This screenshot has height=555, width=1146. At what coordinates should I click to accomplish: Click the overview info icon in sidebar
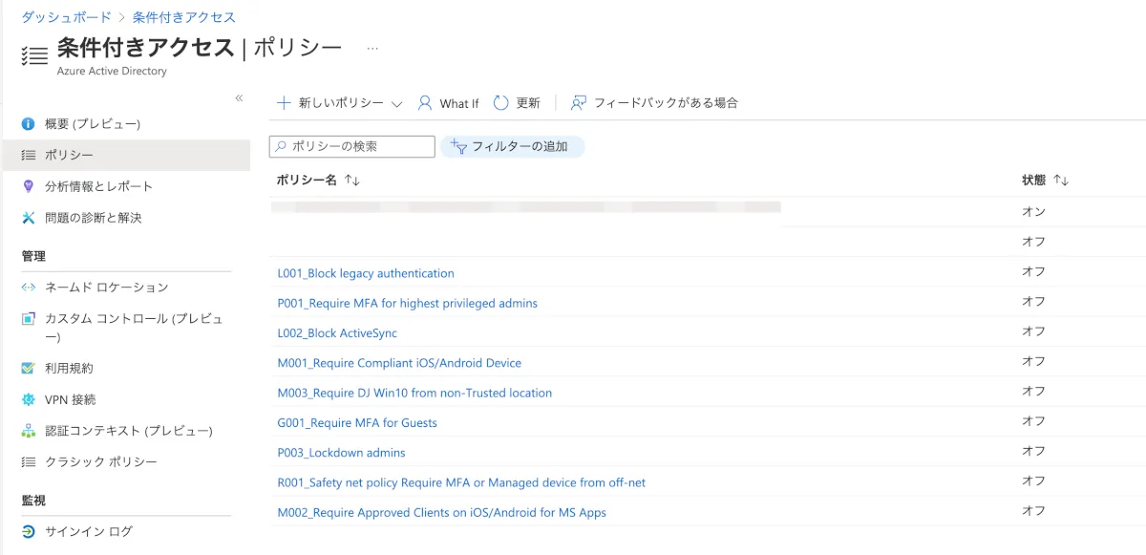(x=28, y=124)
